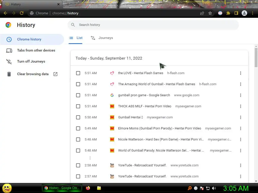Click the crossed-out icon for Turn off Journeys
The width and height of the screenshot is (258, 193).
tap(9, 62)
